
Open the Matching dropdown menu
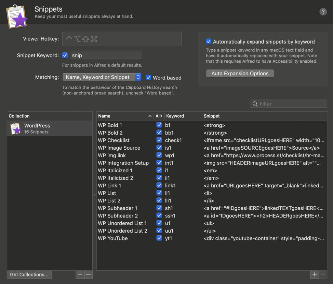tap(102, 77)
